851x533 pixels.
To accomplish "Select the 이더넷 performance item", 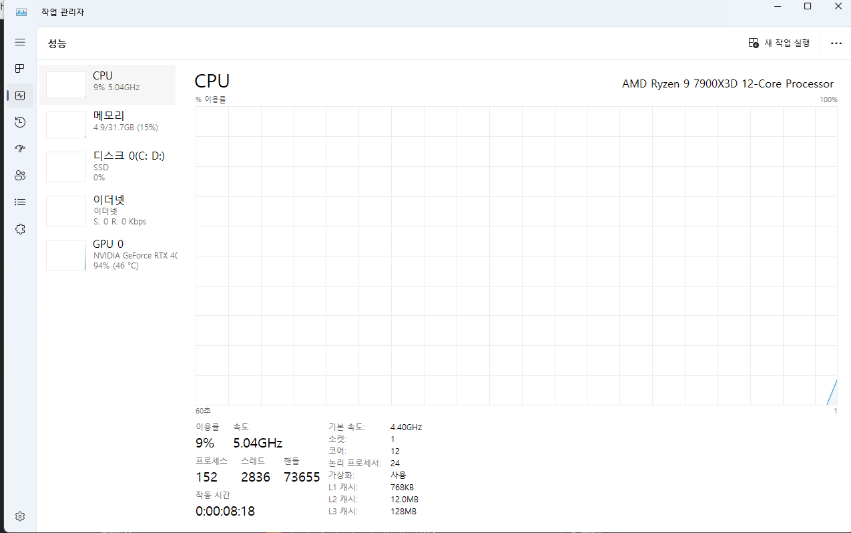I will pos(107,210).
